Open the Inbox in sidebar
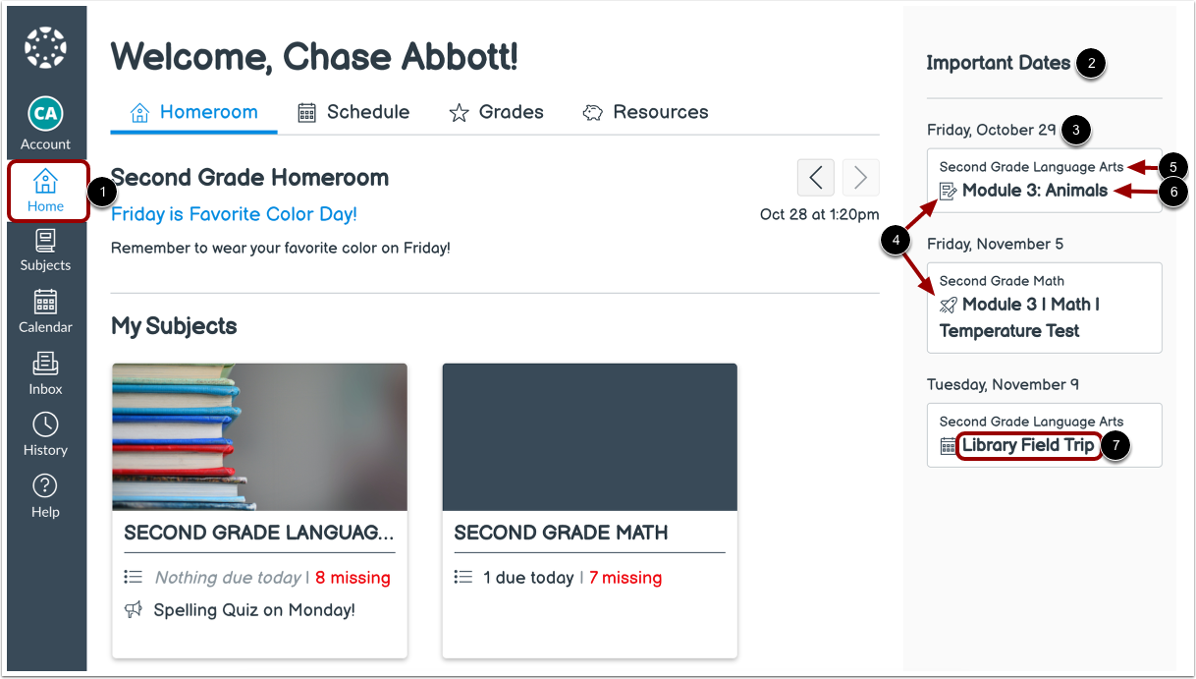This screenshot has height=679, width=1196. pyautogui.click(x=45, y=374)
